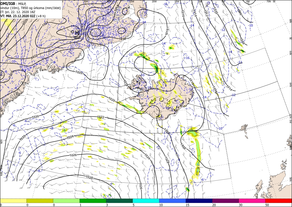
Task: Click legend value 10 under the scale
Action: click(161, 205)
